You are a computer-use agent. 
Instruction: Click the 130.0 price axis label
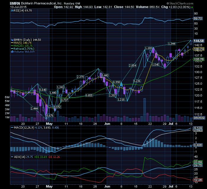coord(198,72)
